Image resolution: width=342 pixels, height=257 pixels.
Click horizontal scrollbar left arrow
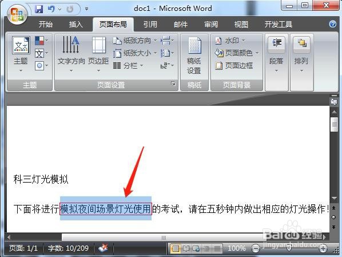[x=9, y=238]
